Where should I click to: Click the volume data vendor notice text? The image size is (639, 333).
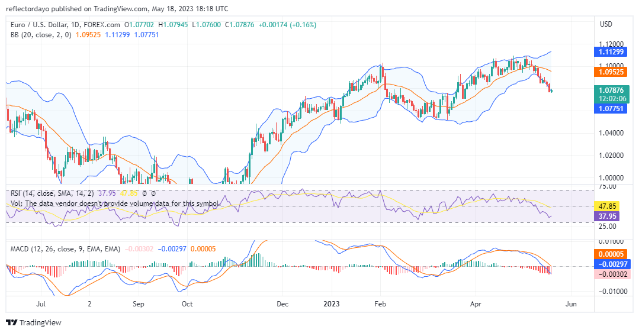pyautogui.click(x=115, y=203)
